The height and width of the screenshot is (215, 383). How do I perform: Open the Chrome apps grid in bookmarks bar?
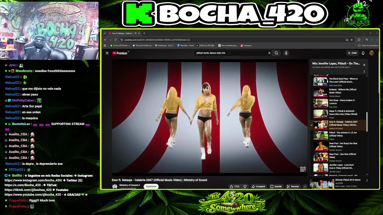click(105, 46)
